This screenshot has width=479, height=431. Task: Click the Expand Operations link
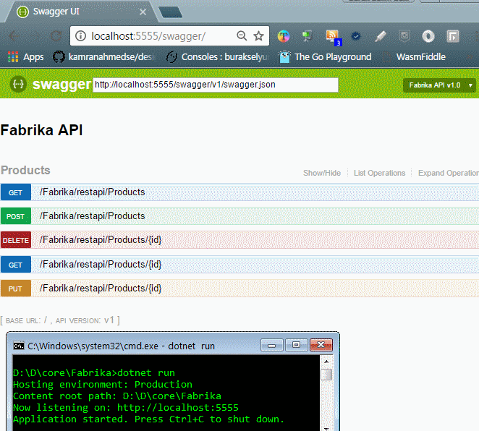448,173
